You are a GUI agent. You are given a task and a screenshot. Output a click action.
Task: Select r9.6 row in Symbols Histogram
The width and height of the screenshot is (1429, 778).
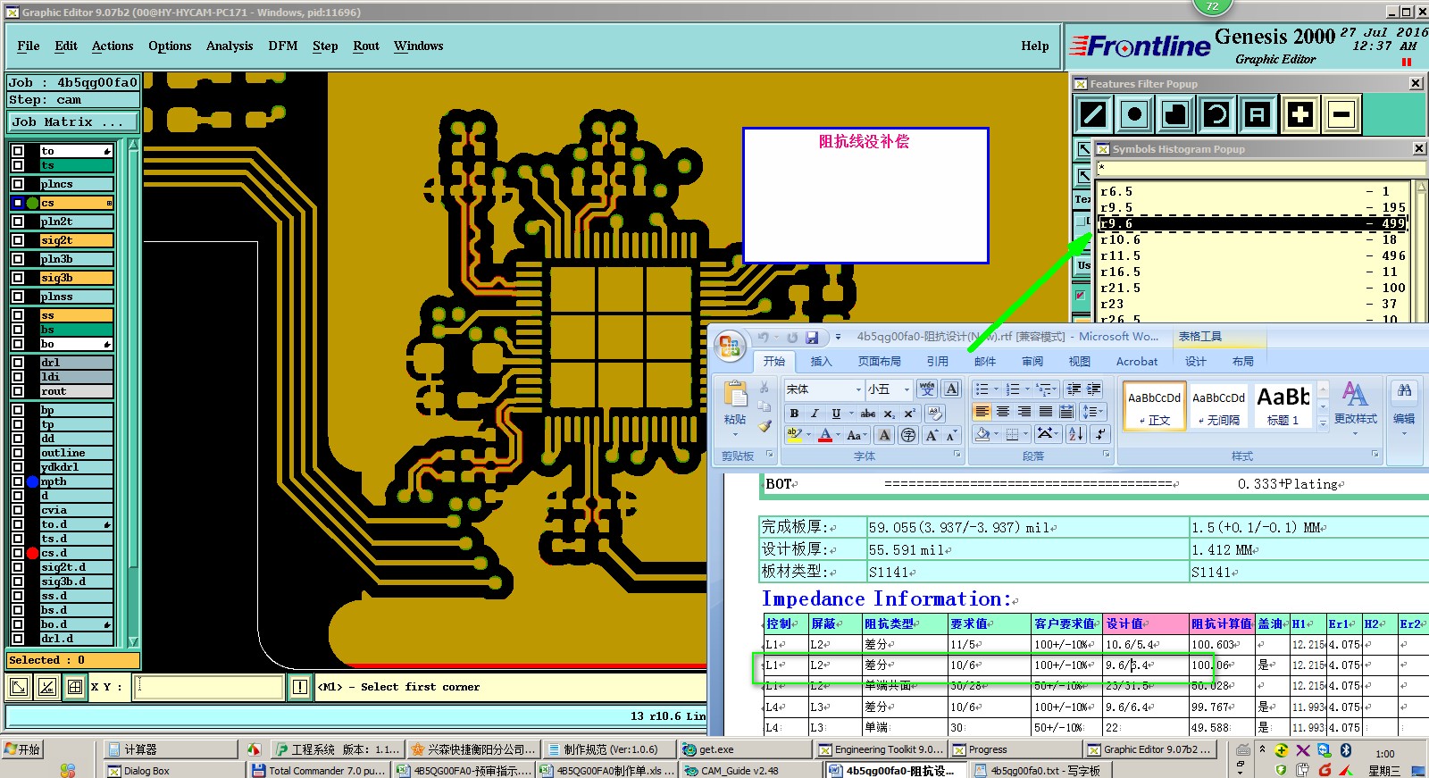coord(1253,223)
